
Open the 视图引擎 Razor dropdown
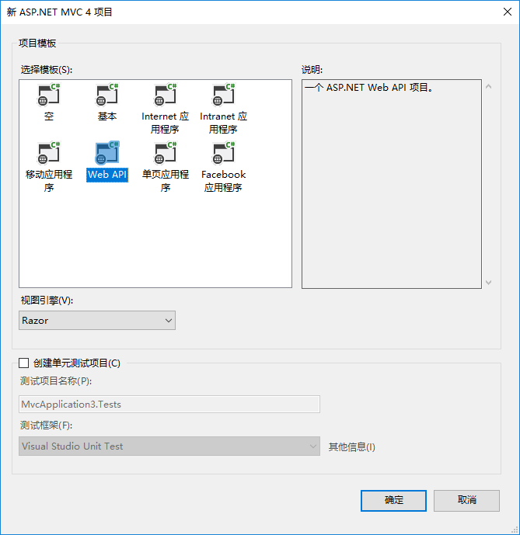[97, 321]
